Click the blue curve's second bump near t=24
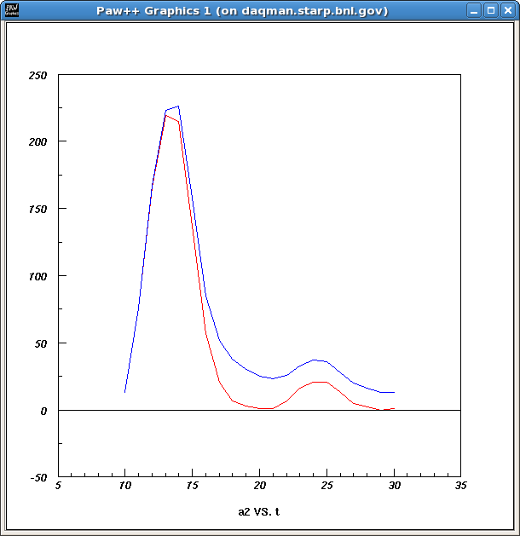Image resolution: width=520 pixels, height=536 pixels. pyautogui.click(x=315, y=360)
